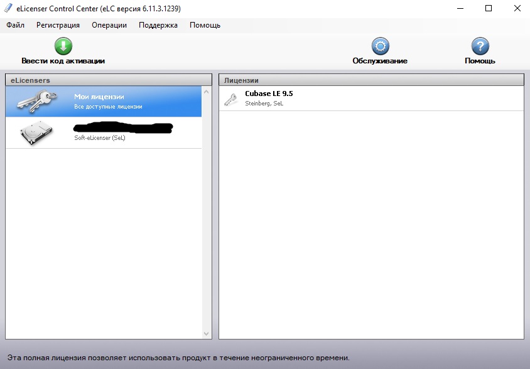The image size is (530, 369).
Task: Minimize the eLicenser Control Center window
Action: (460, 8)
